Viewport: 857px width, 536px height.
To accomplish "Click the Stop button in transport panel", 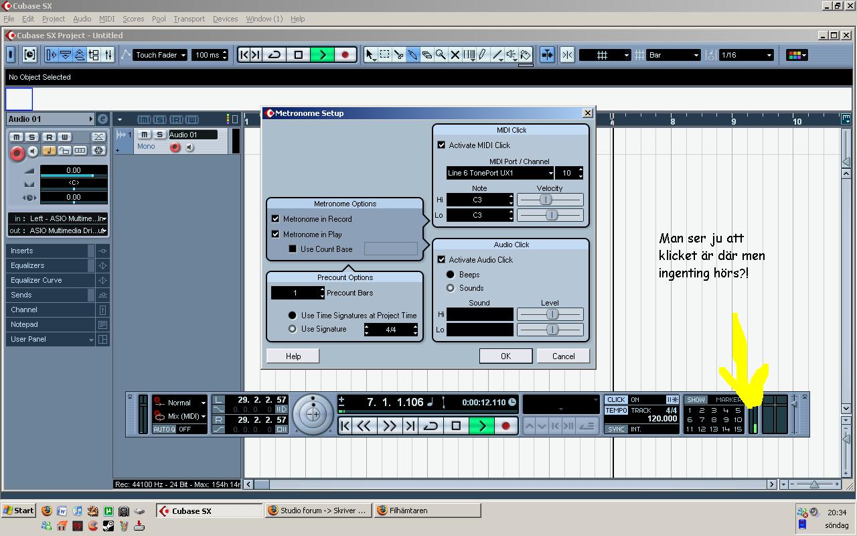I will (x=456, y=426).
